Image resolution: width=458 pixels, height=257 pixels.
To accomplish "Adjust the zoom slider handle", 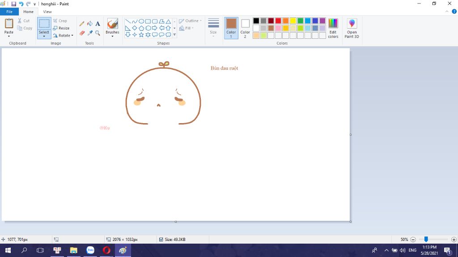I will [426, 239].
